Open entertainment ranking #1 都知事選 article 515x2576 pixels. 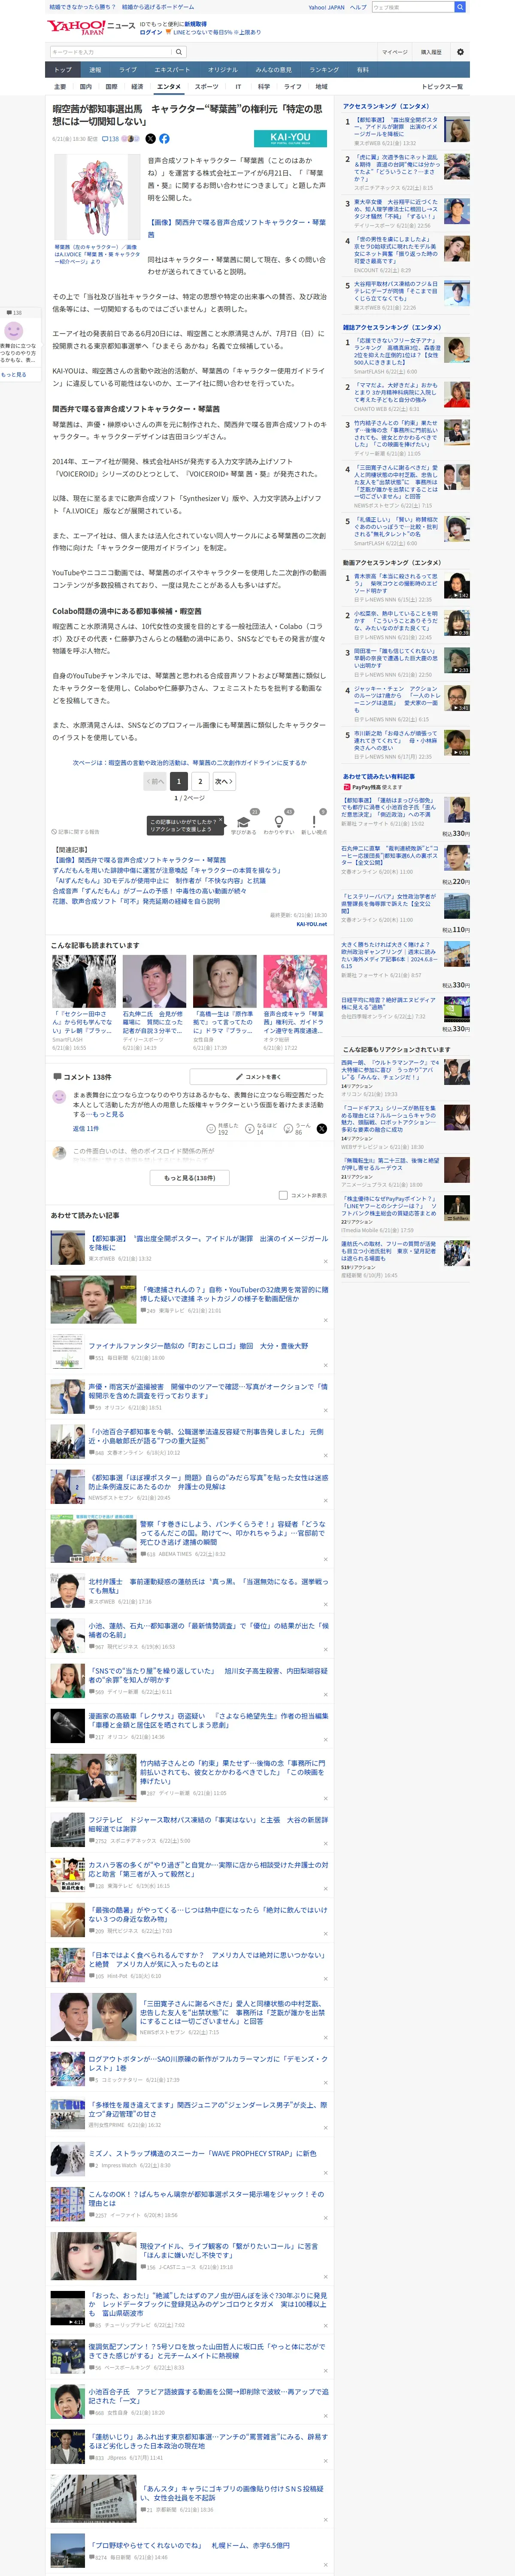[x=398, y=127]
